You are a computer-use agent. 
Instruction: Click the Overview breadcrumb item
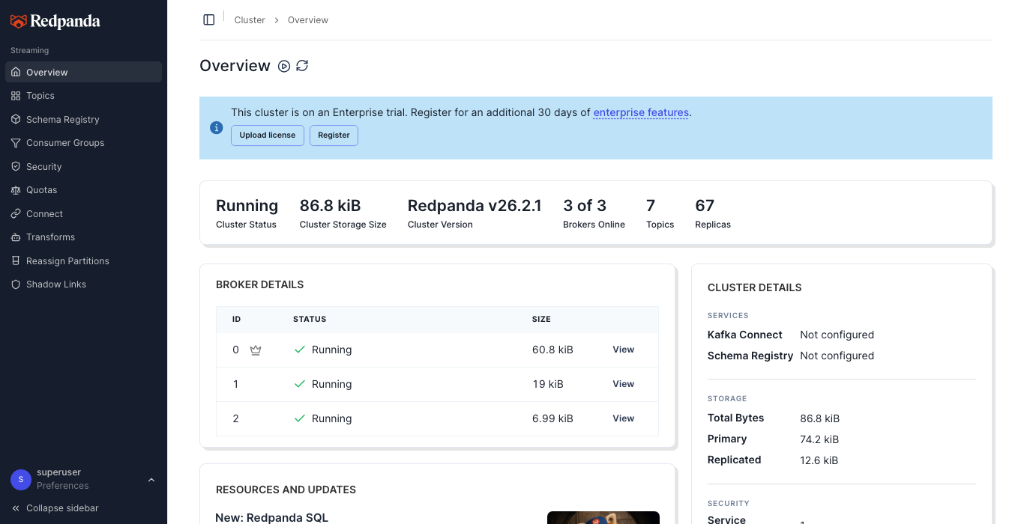coord(308,20)
